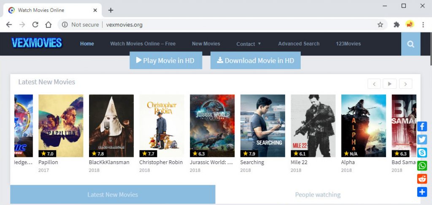Expand the Contact dropdown menu
The height and width of the screenshot is (205, 432).
pos(248,44)
